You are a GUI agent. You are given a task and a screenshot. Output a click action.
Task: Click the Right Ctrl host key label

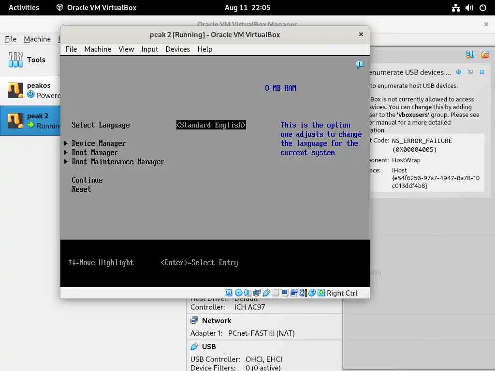click(342, 293)
